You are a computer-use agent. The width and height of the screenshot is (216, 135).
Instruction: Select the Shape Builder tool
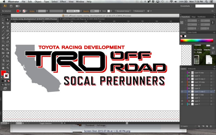(x=3, y=49)
